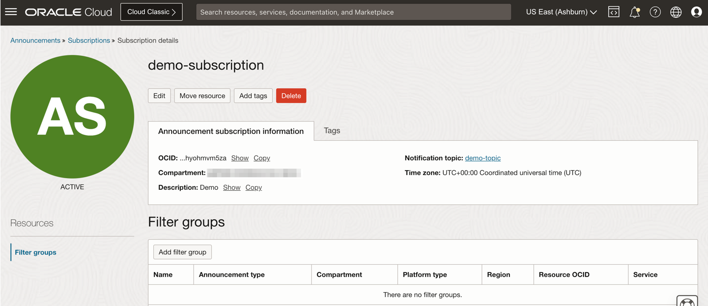This screenshot has height=306, width=708.
Task: Click the resources search field
Action: click(x=353, y=11)
